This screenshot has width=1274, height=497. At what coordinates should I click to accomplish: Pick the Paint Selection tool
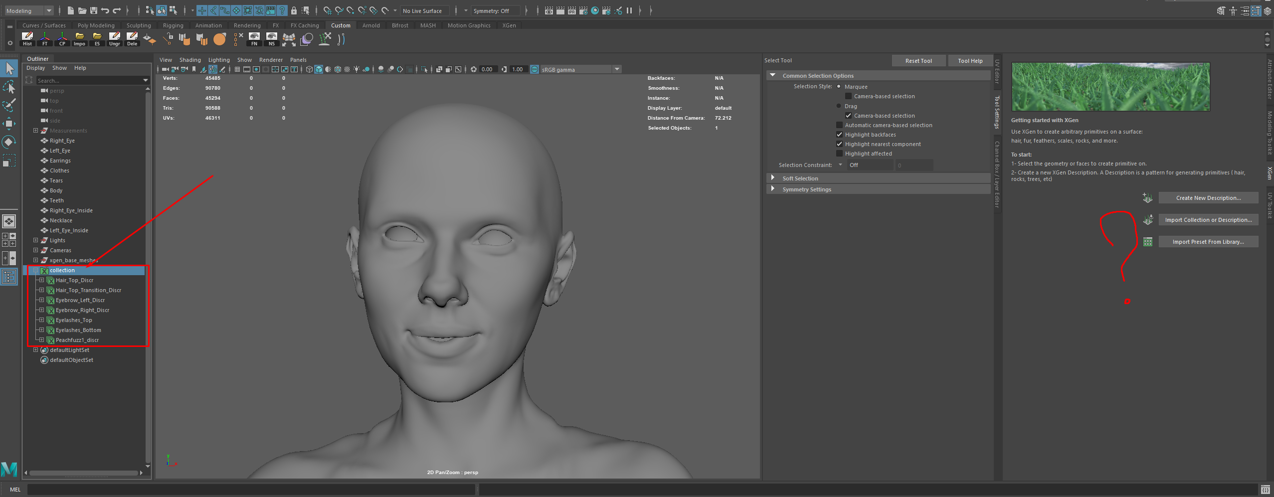[9, 105]
